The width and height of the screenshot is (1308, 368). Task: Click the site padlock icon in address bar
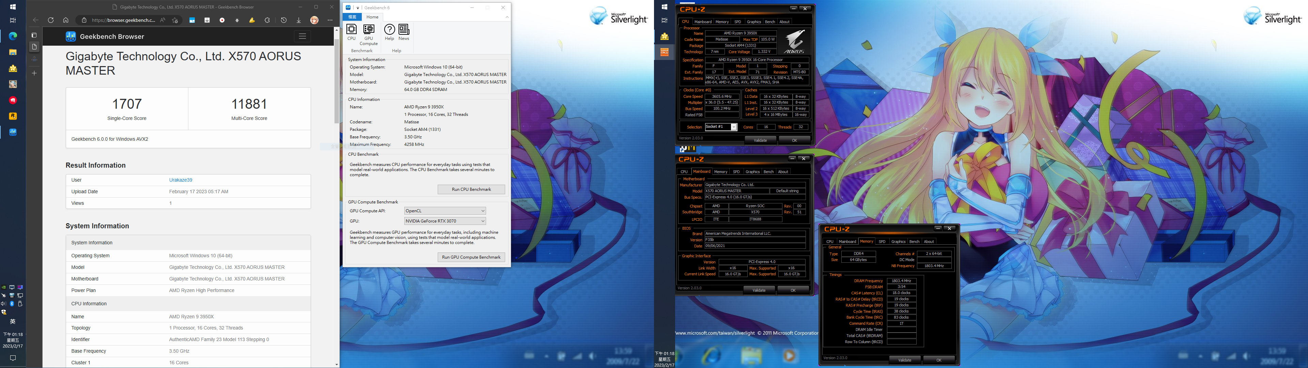pyautogui.click(x=84, y=20)
